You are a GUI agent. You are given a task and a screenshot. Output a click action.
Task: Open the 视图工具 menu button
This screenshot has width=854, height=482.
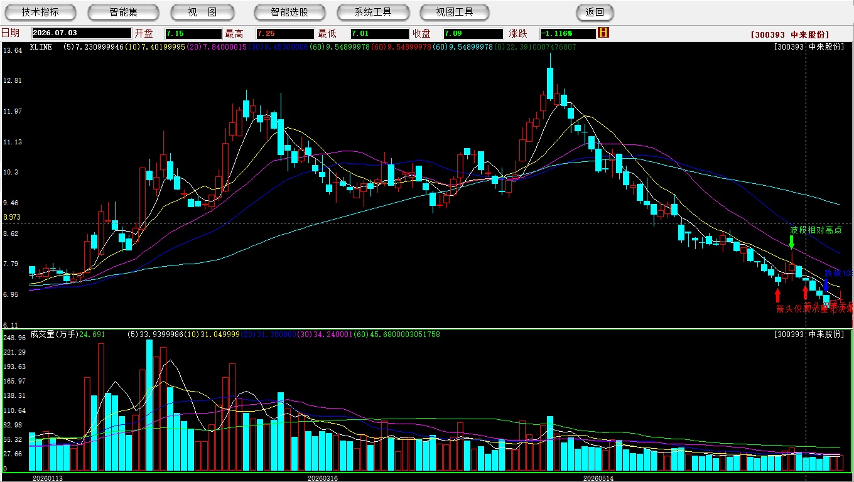(455, 12)
